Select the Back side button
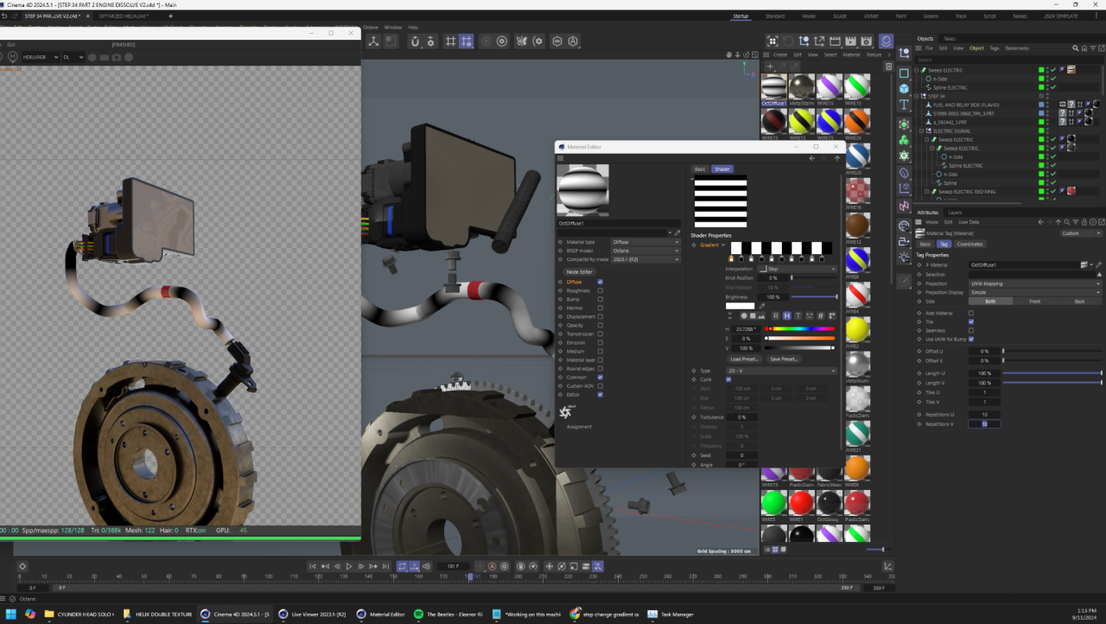 (1079, 302)
